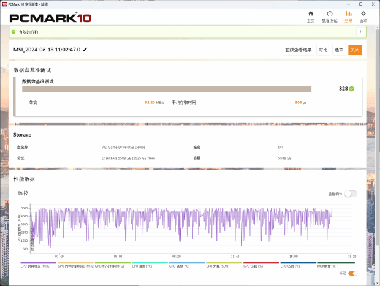Image resolution: width=380 pixels, height=286 pixels.
Task: Toggle GPU temperature legend item
Action: (187, 265)
